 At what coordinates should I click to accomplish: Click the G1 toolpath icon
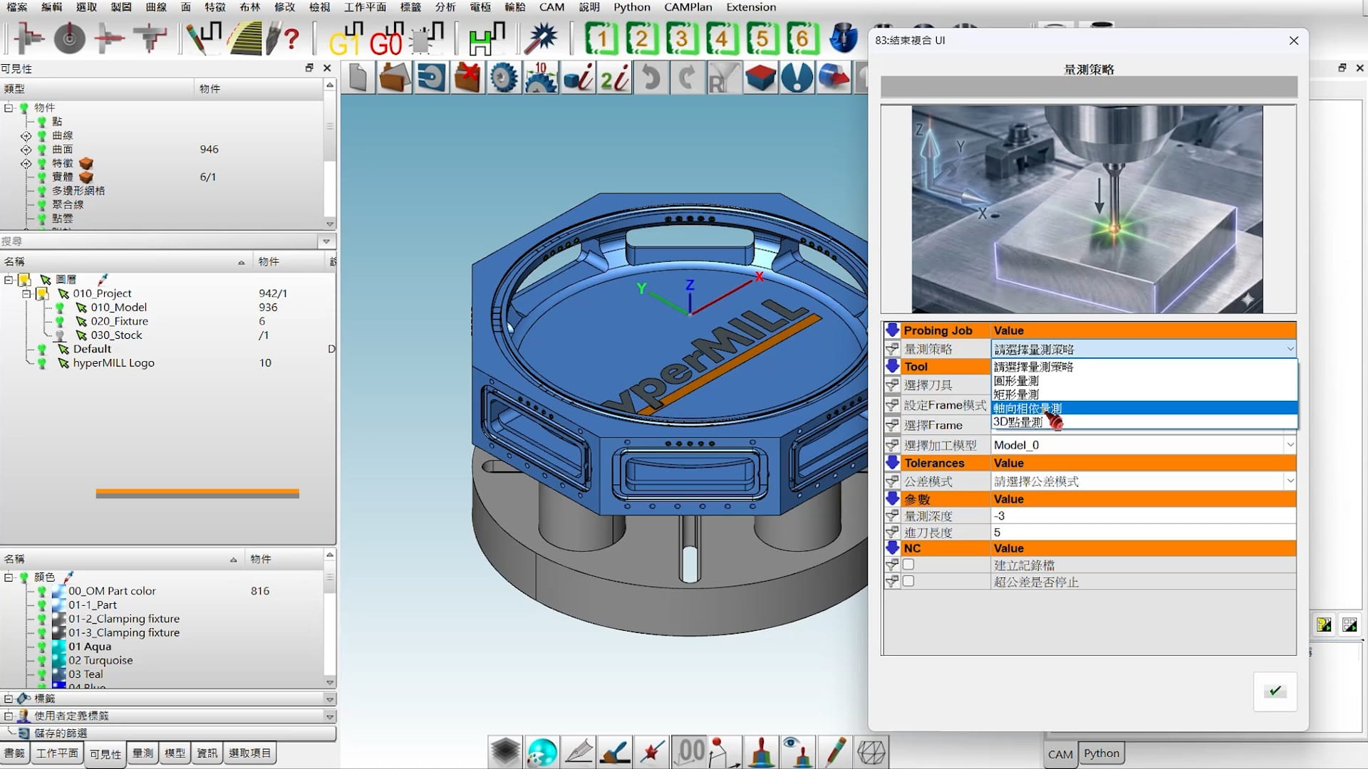(346, 39)
